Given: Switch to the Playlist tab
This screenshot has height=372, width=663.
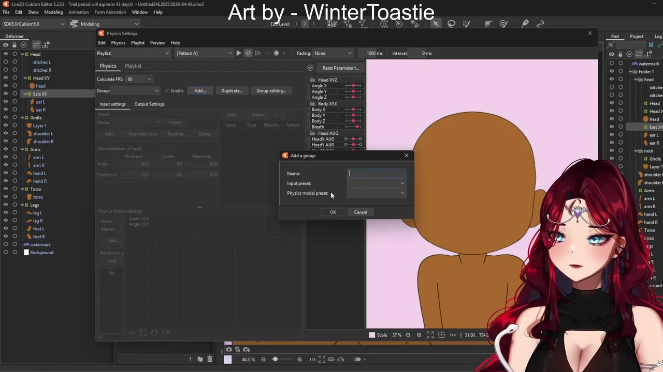Looking at the screenshot, I should [x=133, y=66].
